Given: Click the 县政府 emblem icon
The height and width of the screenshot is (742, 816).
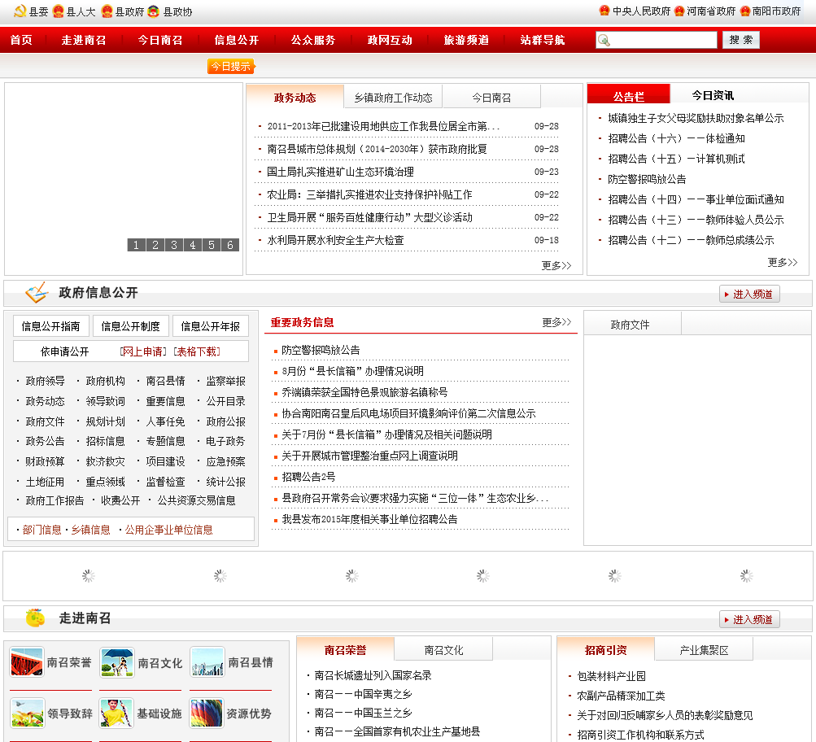Looking at the screenshot, I should [x=107, y=11].
